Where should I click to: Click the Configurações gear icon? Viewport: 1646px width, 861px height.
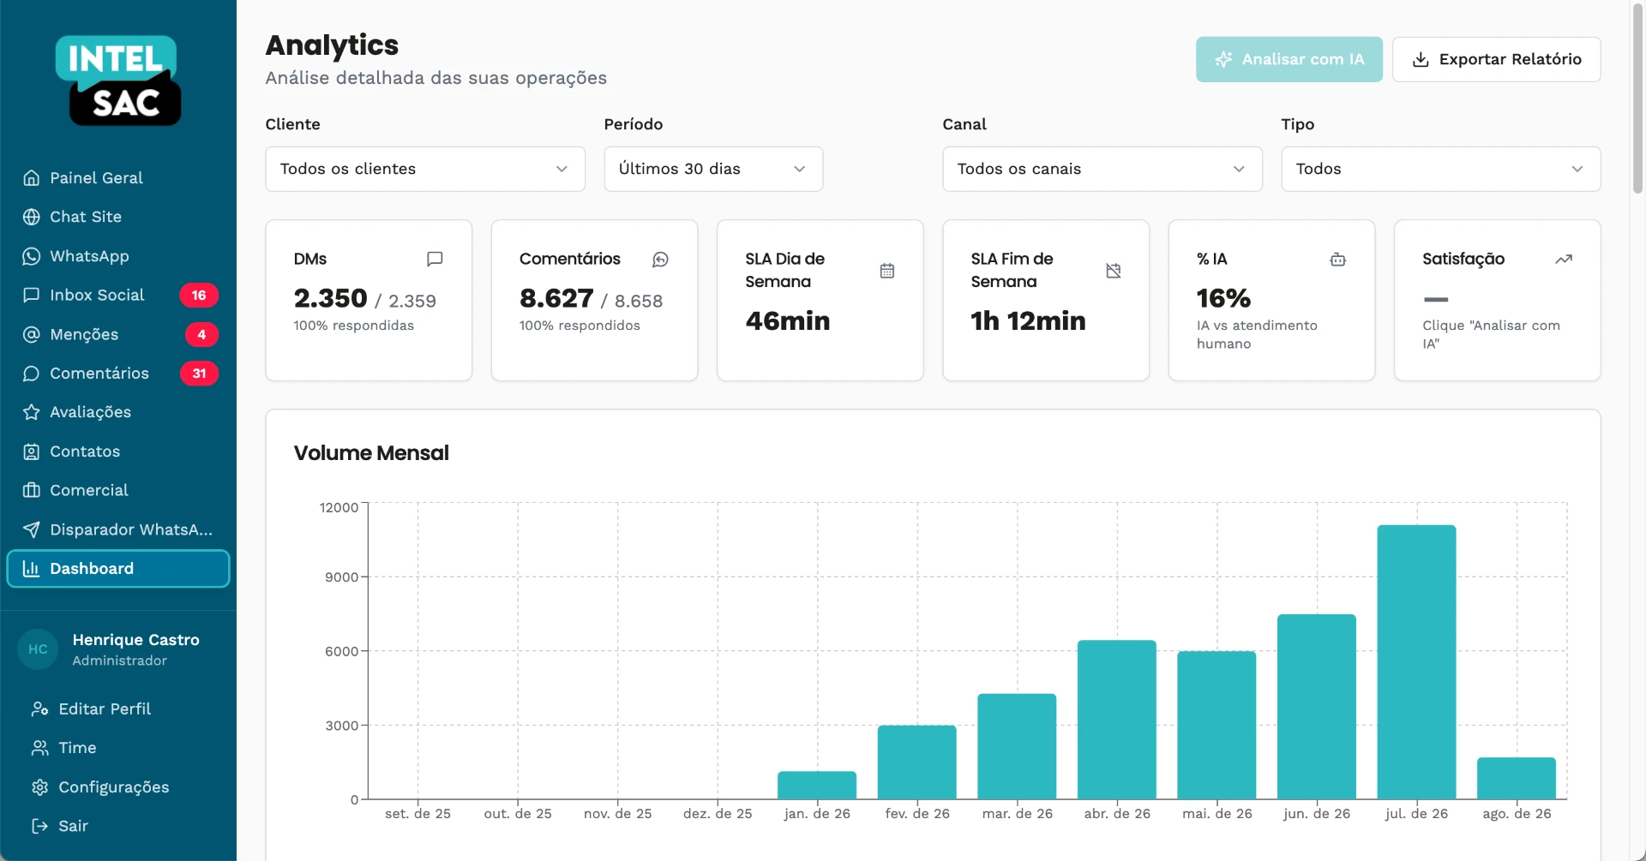40,787
